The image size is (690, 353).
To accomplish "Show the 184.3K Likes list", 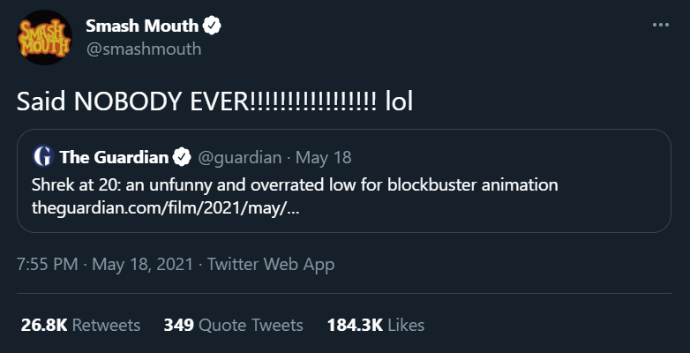I will pyautogui.click(x=376, y=325).
